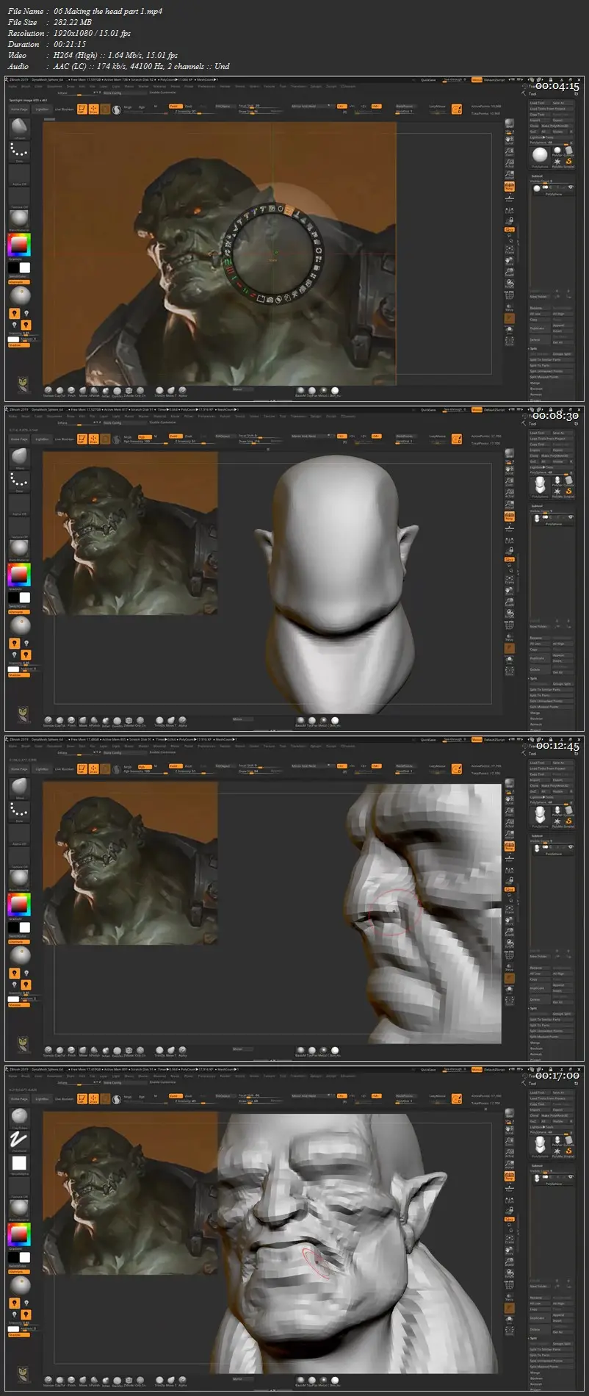Click QuickSave in the 00:12:45 frame

428,740
